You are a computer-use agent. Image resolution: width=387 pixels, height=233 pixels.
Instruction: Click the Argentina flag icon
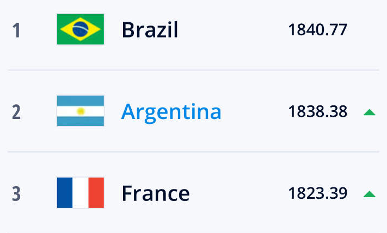tap(81, 111)
